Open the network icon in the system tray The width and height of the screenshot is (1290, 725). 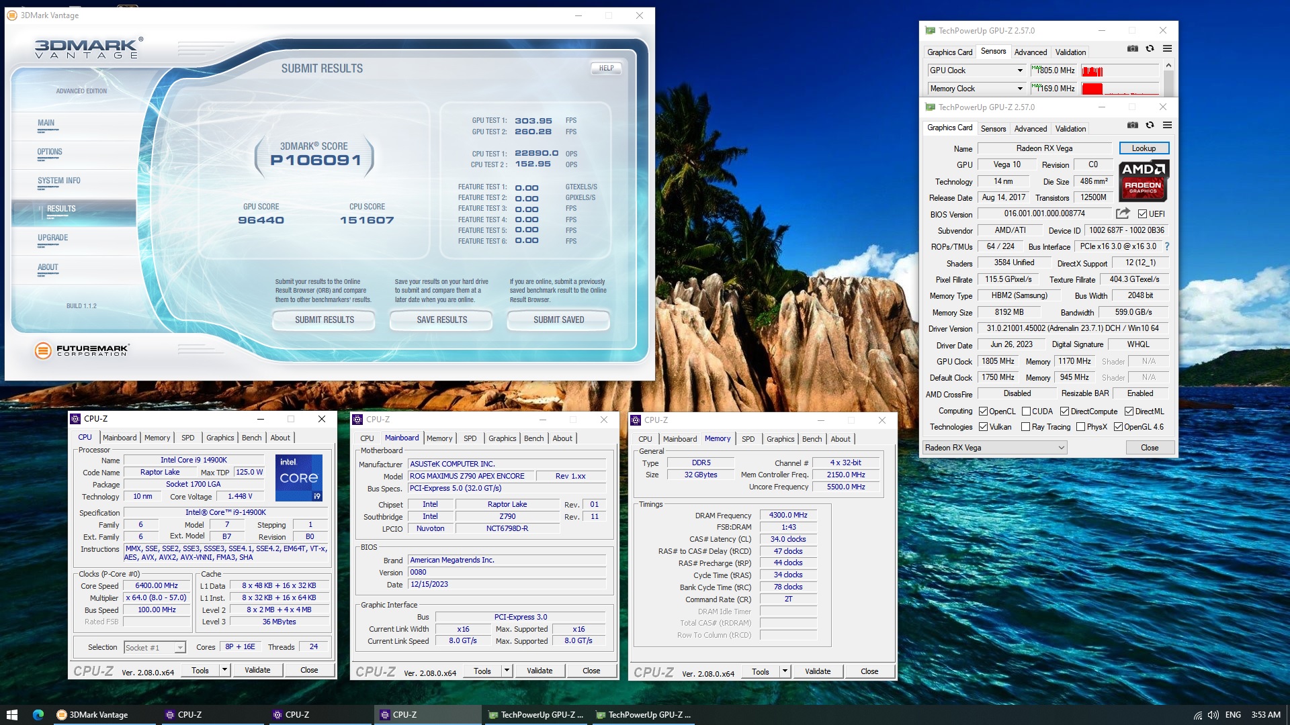[1197, 715]
